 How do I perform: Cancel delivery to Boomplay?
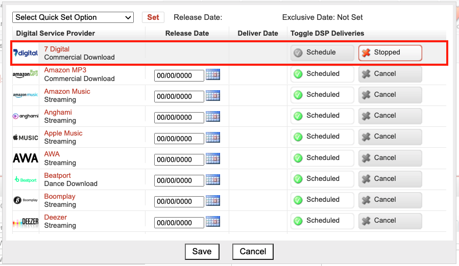(x=390, y=200)
